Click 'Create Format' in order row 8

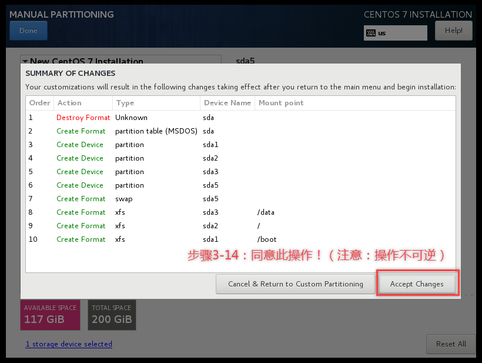point(81,212)
